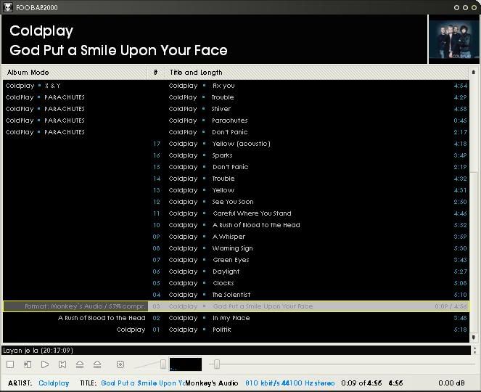Adjust the volume slider knob

pos(163,364)
